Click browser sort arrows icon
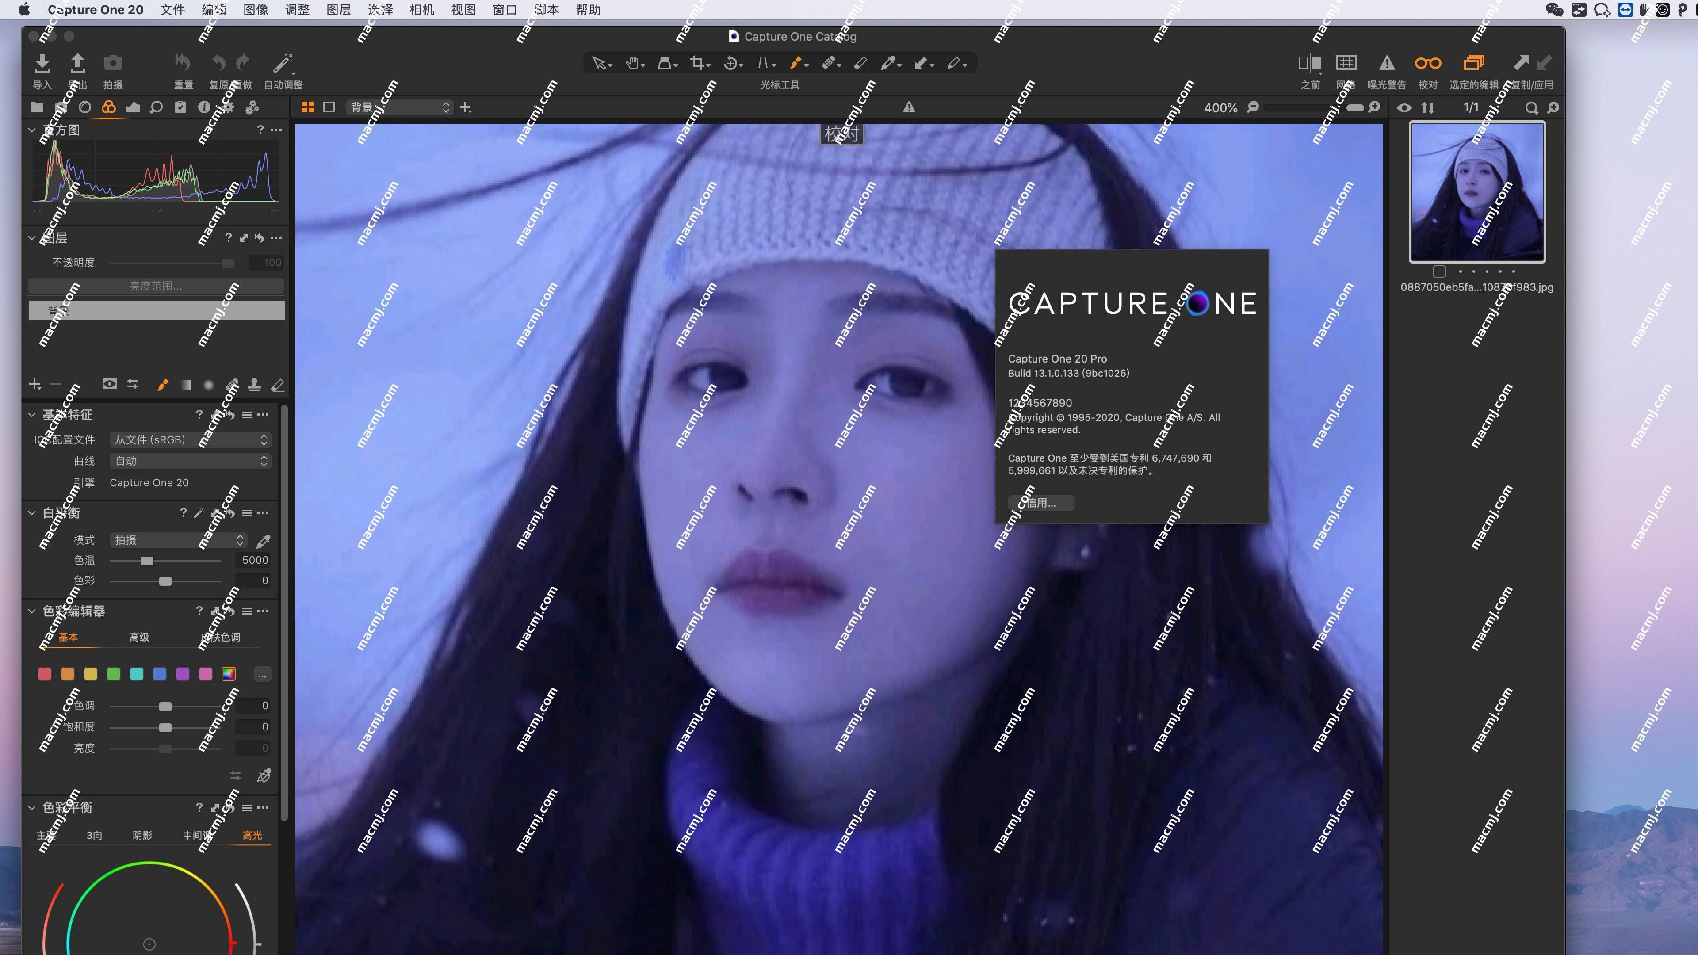 [1428, 107]
